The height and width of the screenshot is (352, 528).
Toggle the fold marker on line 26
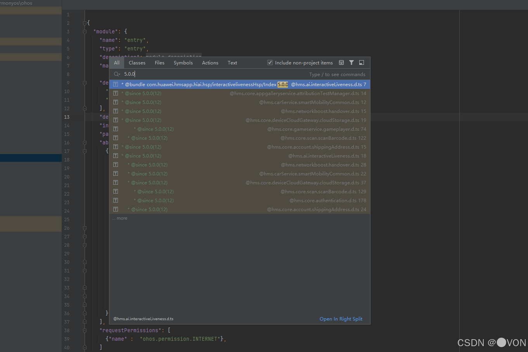click(x=85, y=228)
